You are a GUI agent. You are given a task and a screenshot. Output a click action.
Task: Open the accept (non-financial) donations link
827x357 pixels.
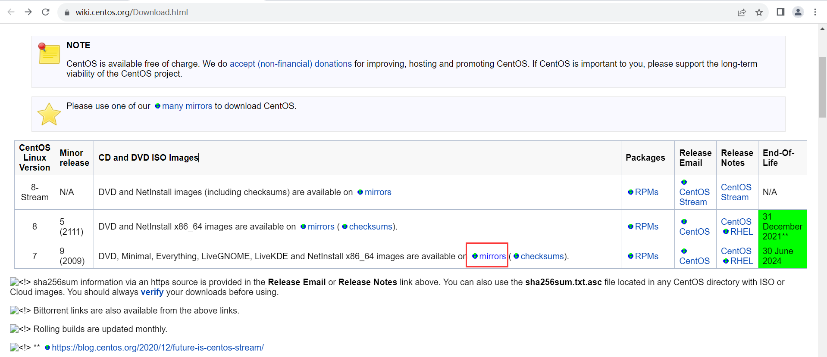[x=291, y=64]
